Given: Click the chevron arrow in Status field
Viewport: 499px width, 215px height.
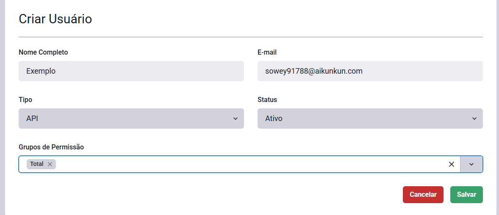Looking at the screenshot, I should (474, 119).
